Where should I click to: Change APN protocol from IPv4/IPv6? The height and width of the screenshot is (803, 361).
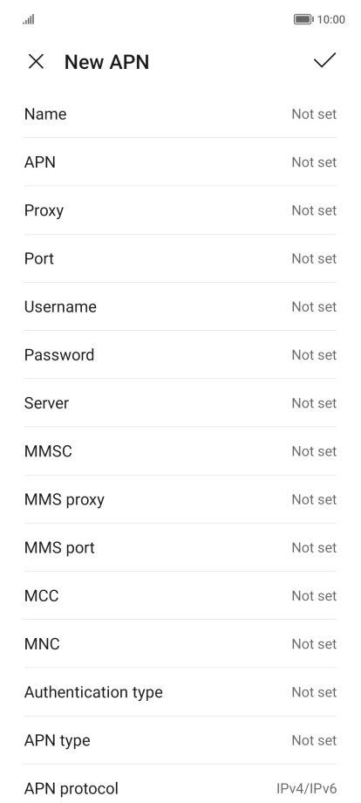[180, 786]
